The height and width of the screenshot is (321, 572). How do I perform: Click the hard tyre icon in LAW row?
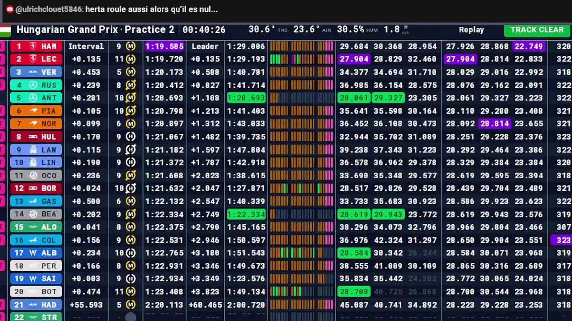130,149
